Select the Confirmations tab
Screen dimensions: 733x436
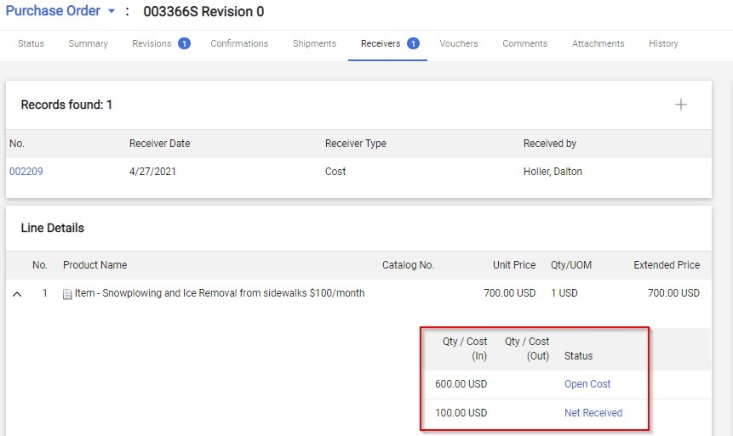click(x=239, y=43)
